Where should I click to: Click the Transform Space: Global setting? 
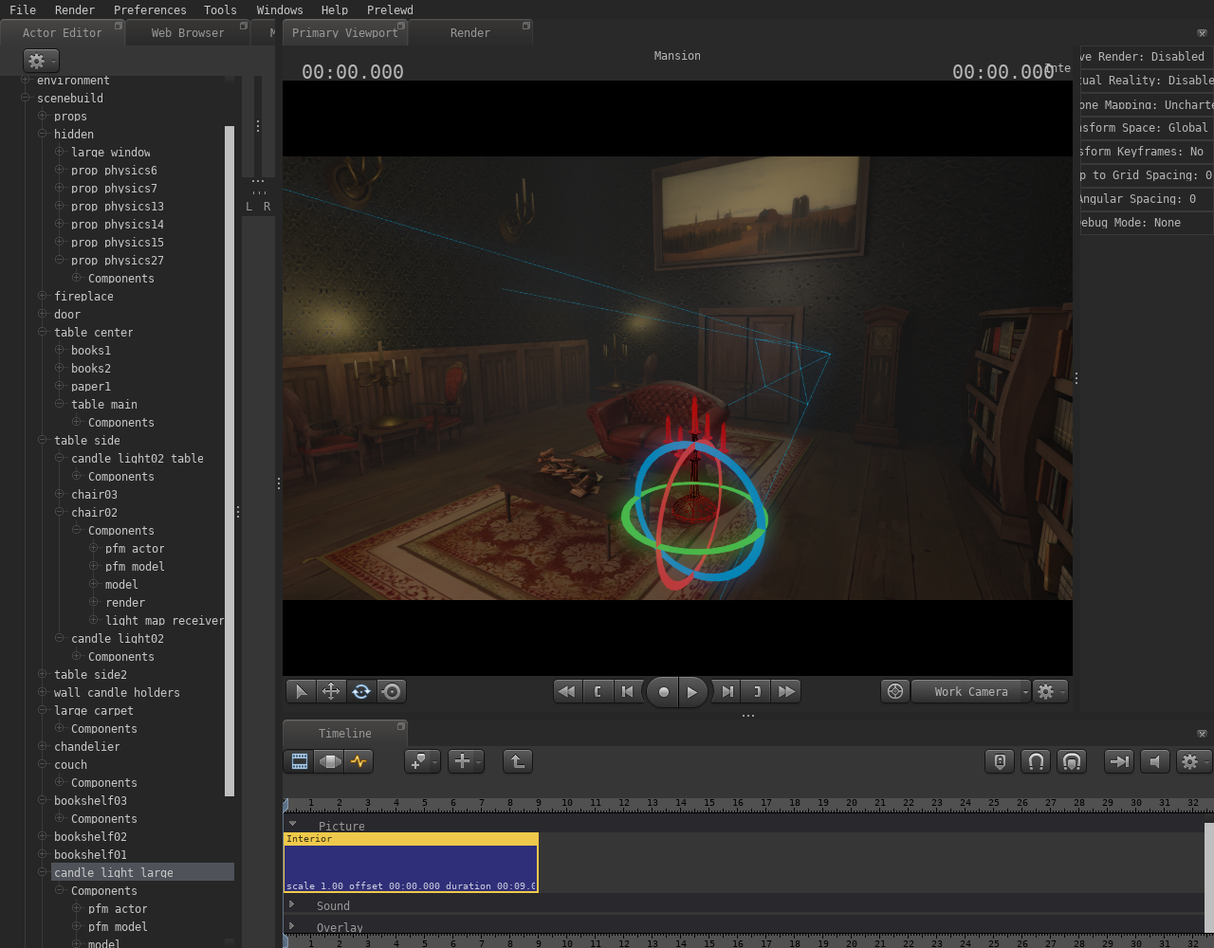(x=1147, y=128)
